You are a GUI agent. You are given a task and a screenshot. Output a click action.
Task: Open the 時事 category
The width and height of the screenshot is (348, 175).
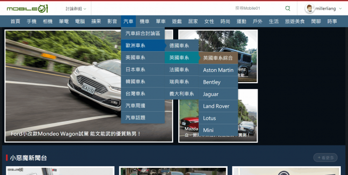(332, 21)
